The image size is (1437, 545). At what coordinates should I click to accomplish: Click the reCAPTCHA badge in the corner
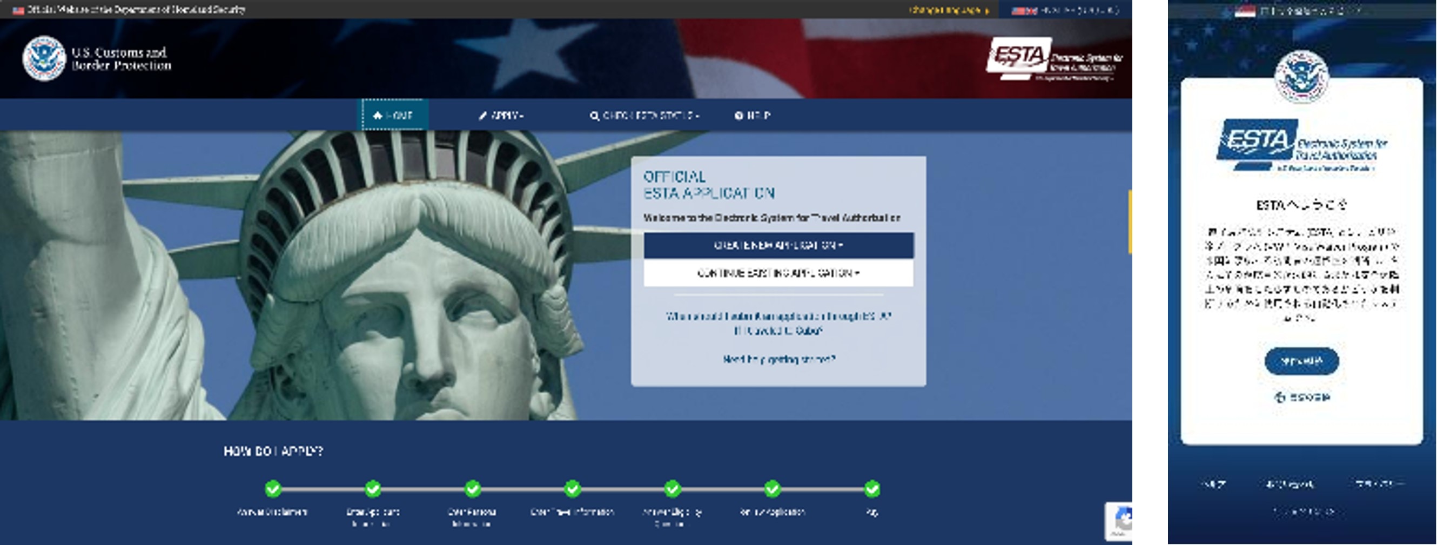tap(1119, 521)
